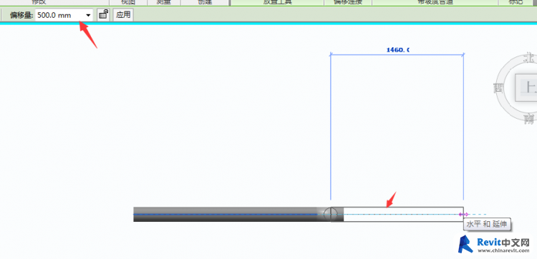Click the 应用 button
Viewport: 537px width, 259px height.
[x=123, y=15]
